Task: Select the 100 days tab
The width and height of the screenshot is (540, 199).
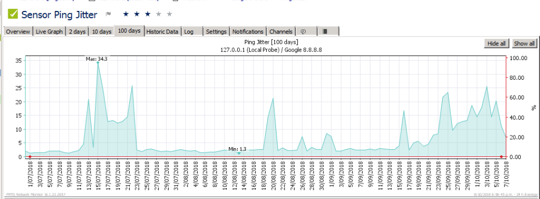Action: click(x=129, y=31)
